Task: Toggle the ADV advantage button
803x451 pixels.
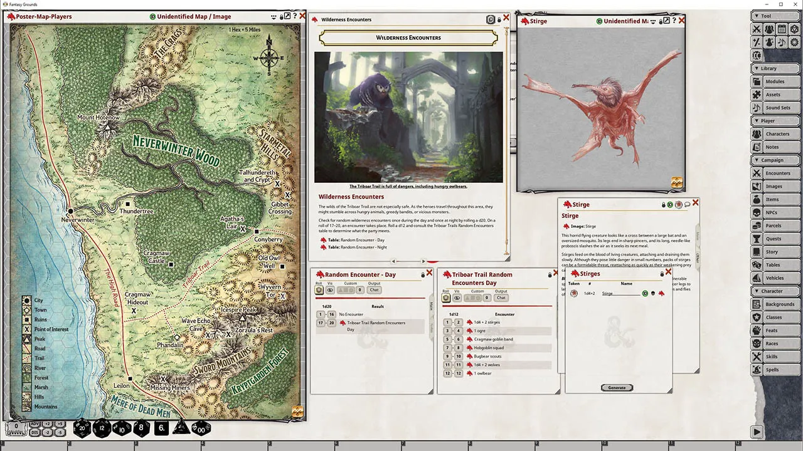Action: [x=35, y=424]
